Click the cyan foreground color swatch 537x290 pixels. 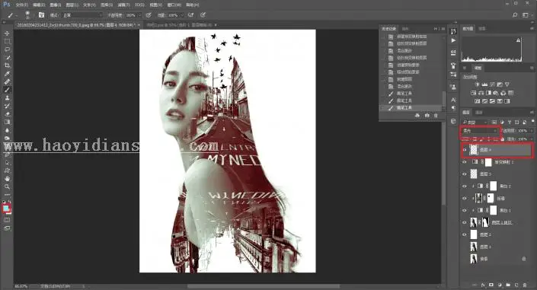coord(6,208)
